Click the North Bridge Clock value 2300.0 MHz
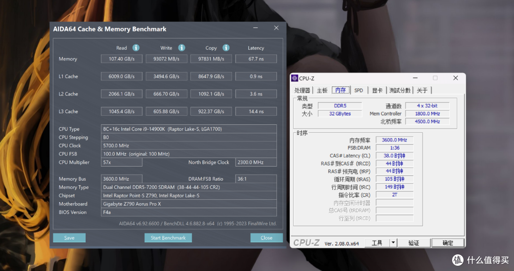 tap(256, 162)
